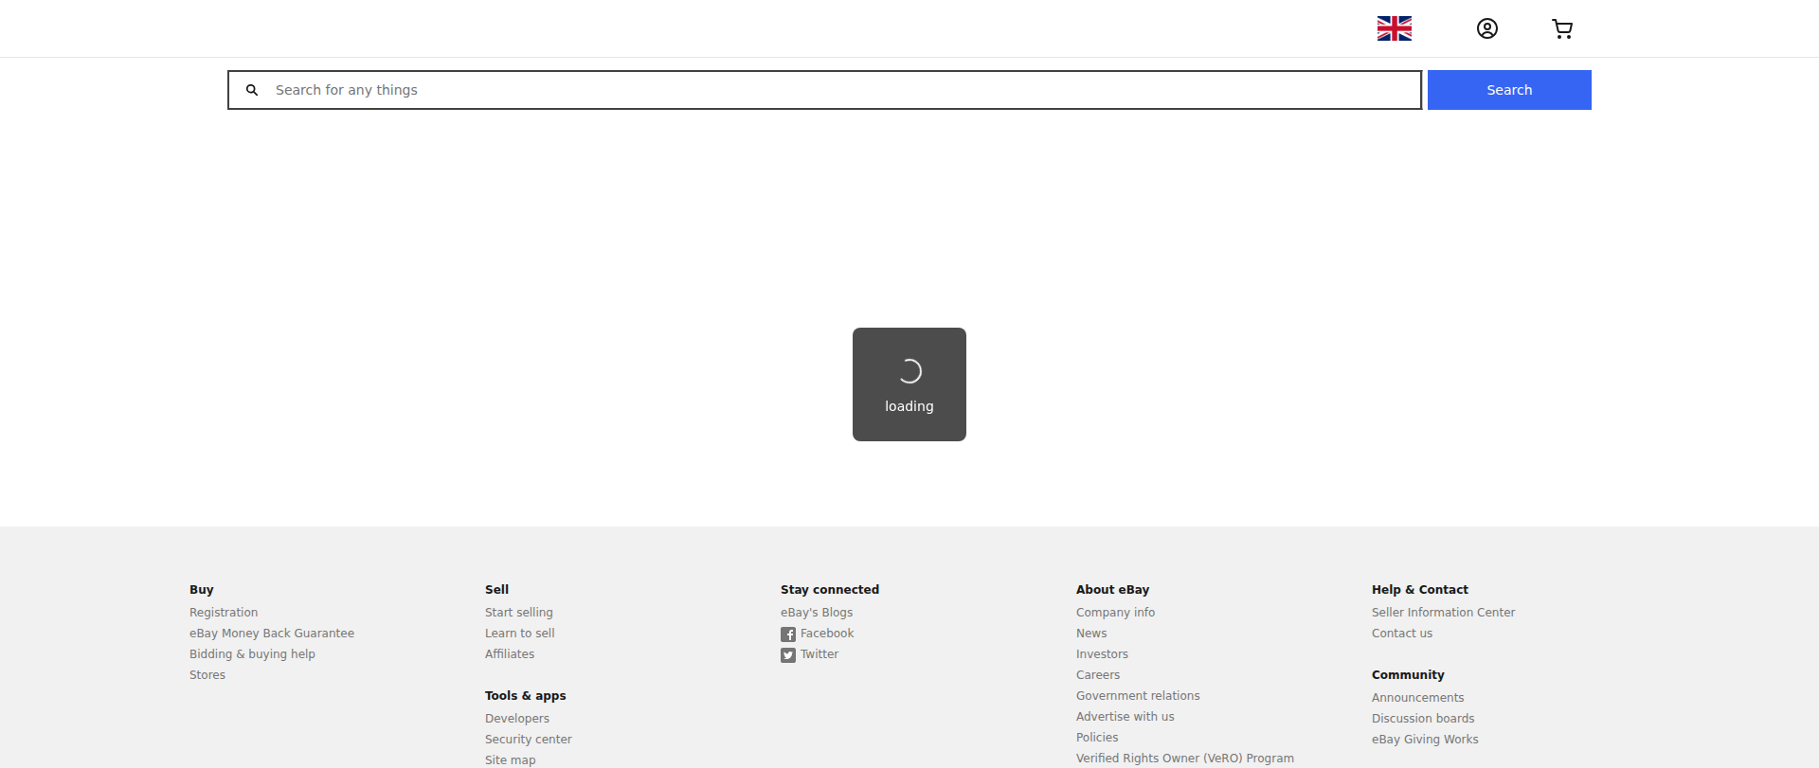Image resolution: width=1819 pixels, height=768 pixels.
Task: Open the Facebook text link
Action: pyautogui.click(x=827, y=634)
